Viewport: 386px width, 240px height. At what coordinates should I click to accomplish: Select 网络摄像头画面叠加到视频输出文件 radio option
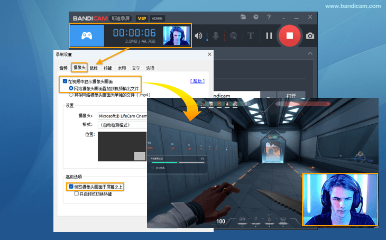tap(71, 88)
